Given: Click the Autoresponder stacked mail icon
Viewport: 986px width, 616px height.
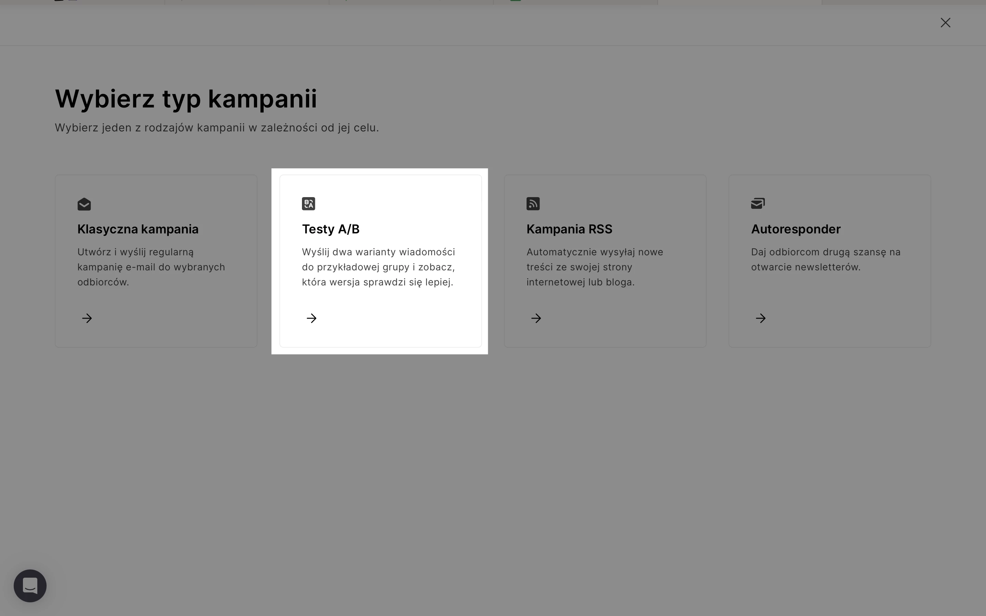Looking at the screenshot, I should (x=758, y=203).
